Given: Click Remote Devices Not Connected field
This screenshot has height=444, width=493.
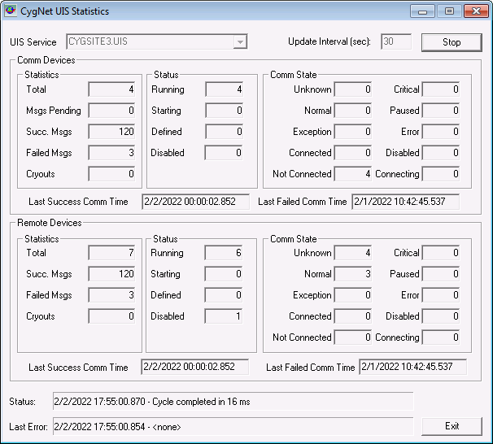Looking at the screenshot, I should [353, 337].
